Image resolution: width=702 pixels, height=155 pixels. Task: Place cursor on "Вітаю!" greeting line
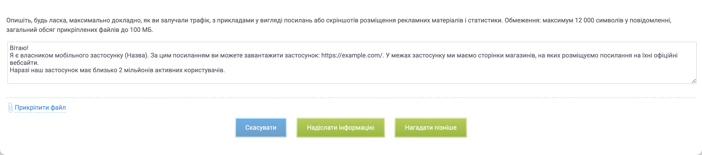coord(19,48)
